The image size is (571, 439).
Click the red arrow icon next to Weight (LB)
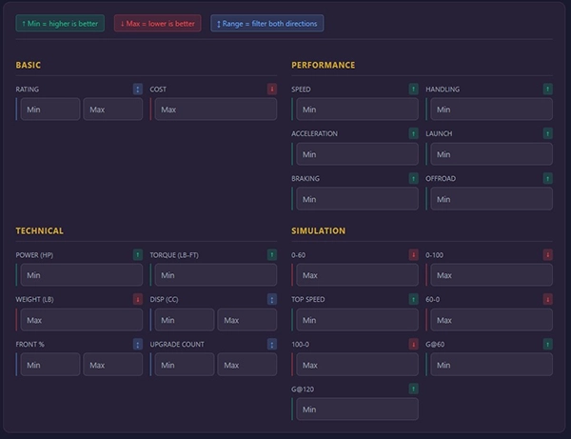click(138, 300)
